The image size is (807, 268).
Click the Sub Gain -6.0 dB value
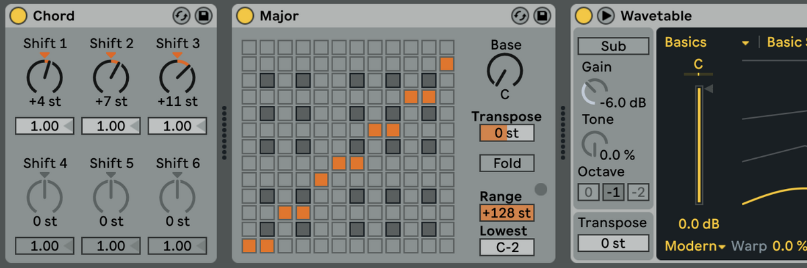click(623, 103)
